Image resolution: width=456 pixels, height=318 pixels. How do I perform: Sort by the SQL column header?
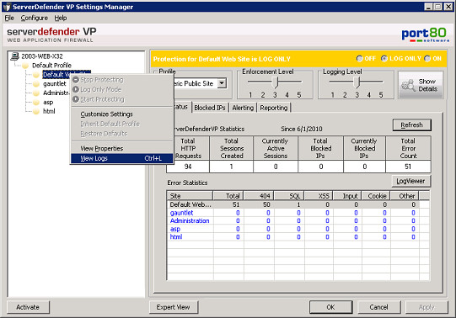click(x=289, y=196)
